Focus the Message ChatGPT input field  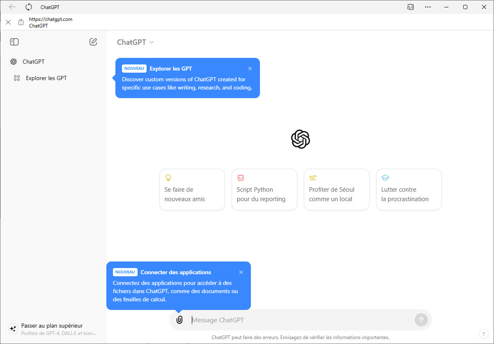point(301,320)
